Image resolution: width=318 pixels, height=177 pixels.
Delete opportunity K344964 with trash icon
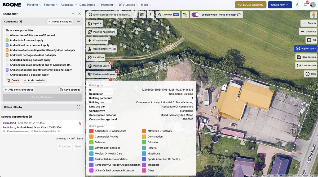tap(79, 123)
